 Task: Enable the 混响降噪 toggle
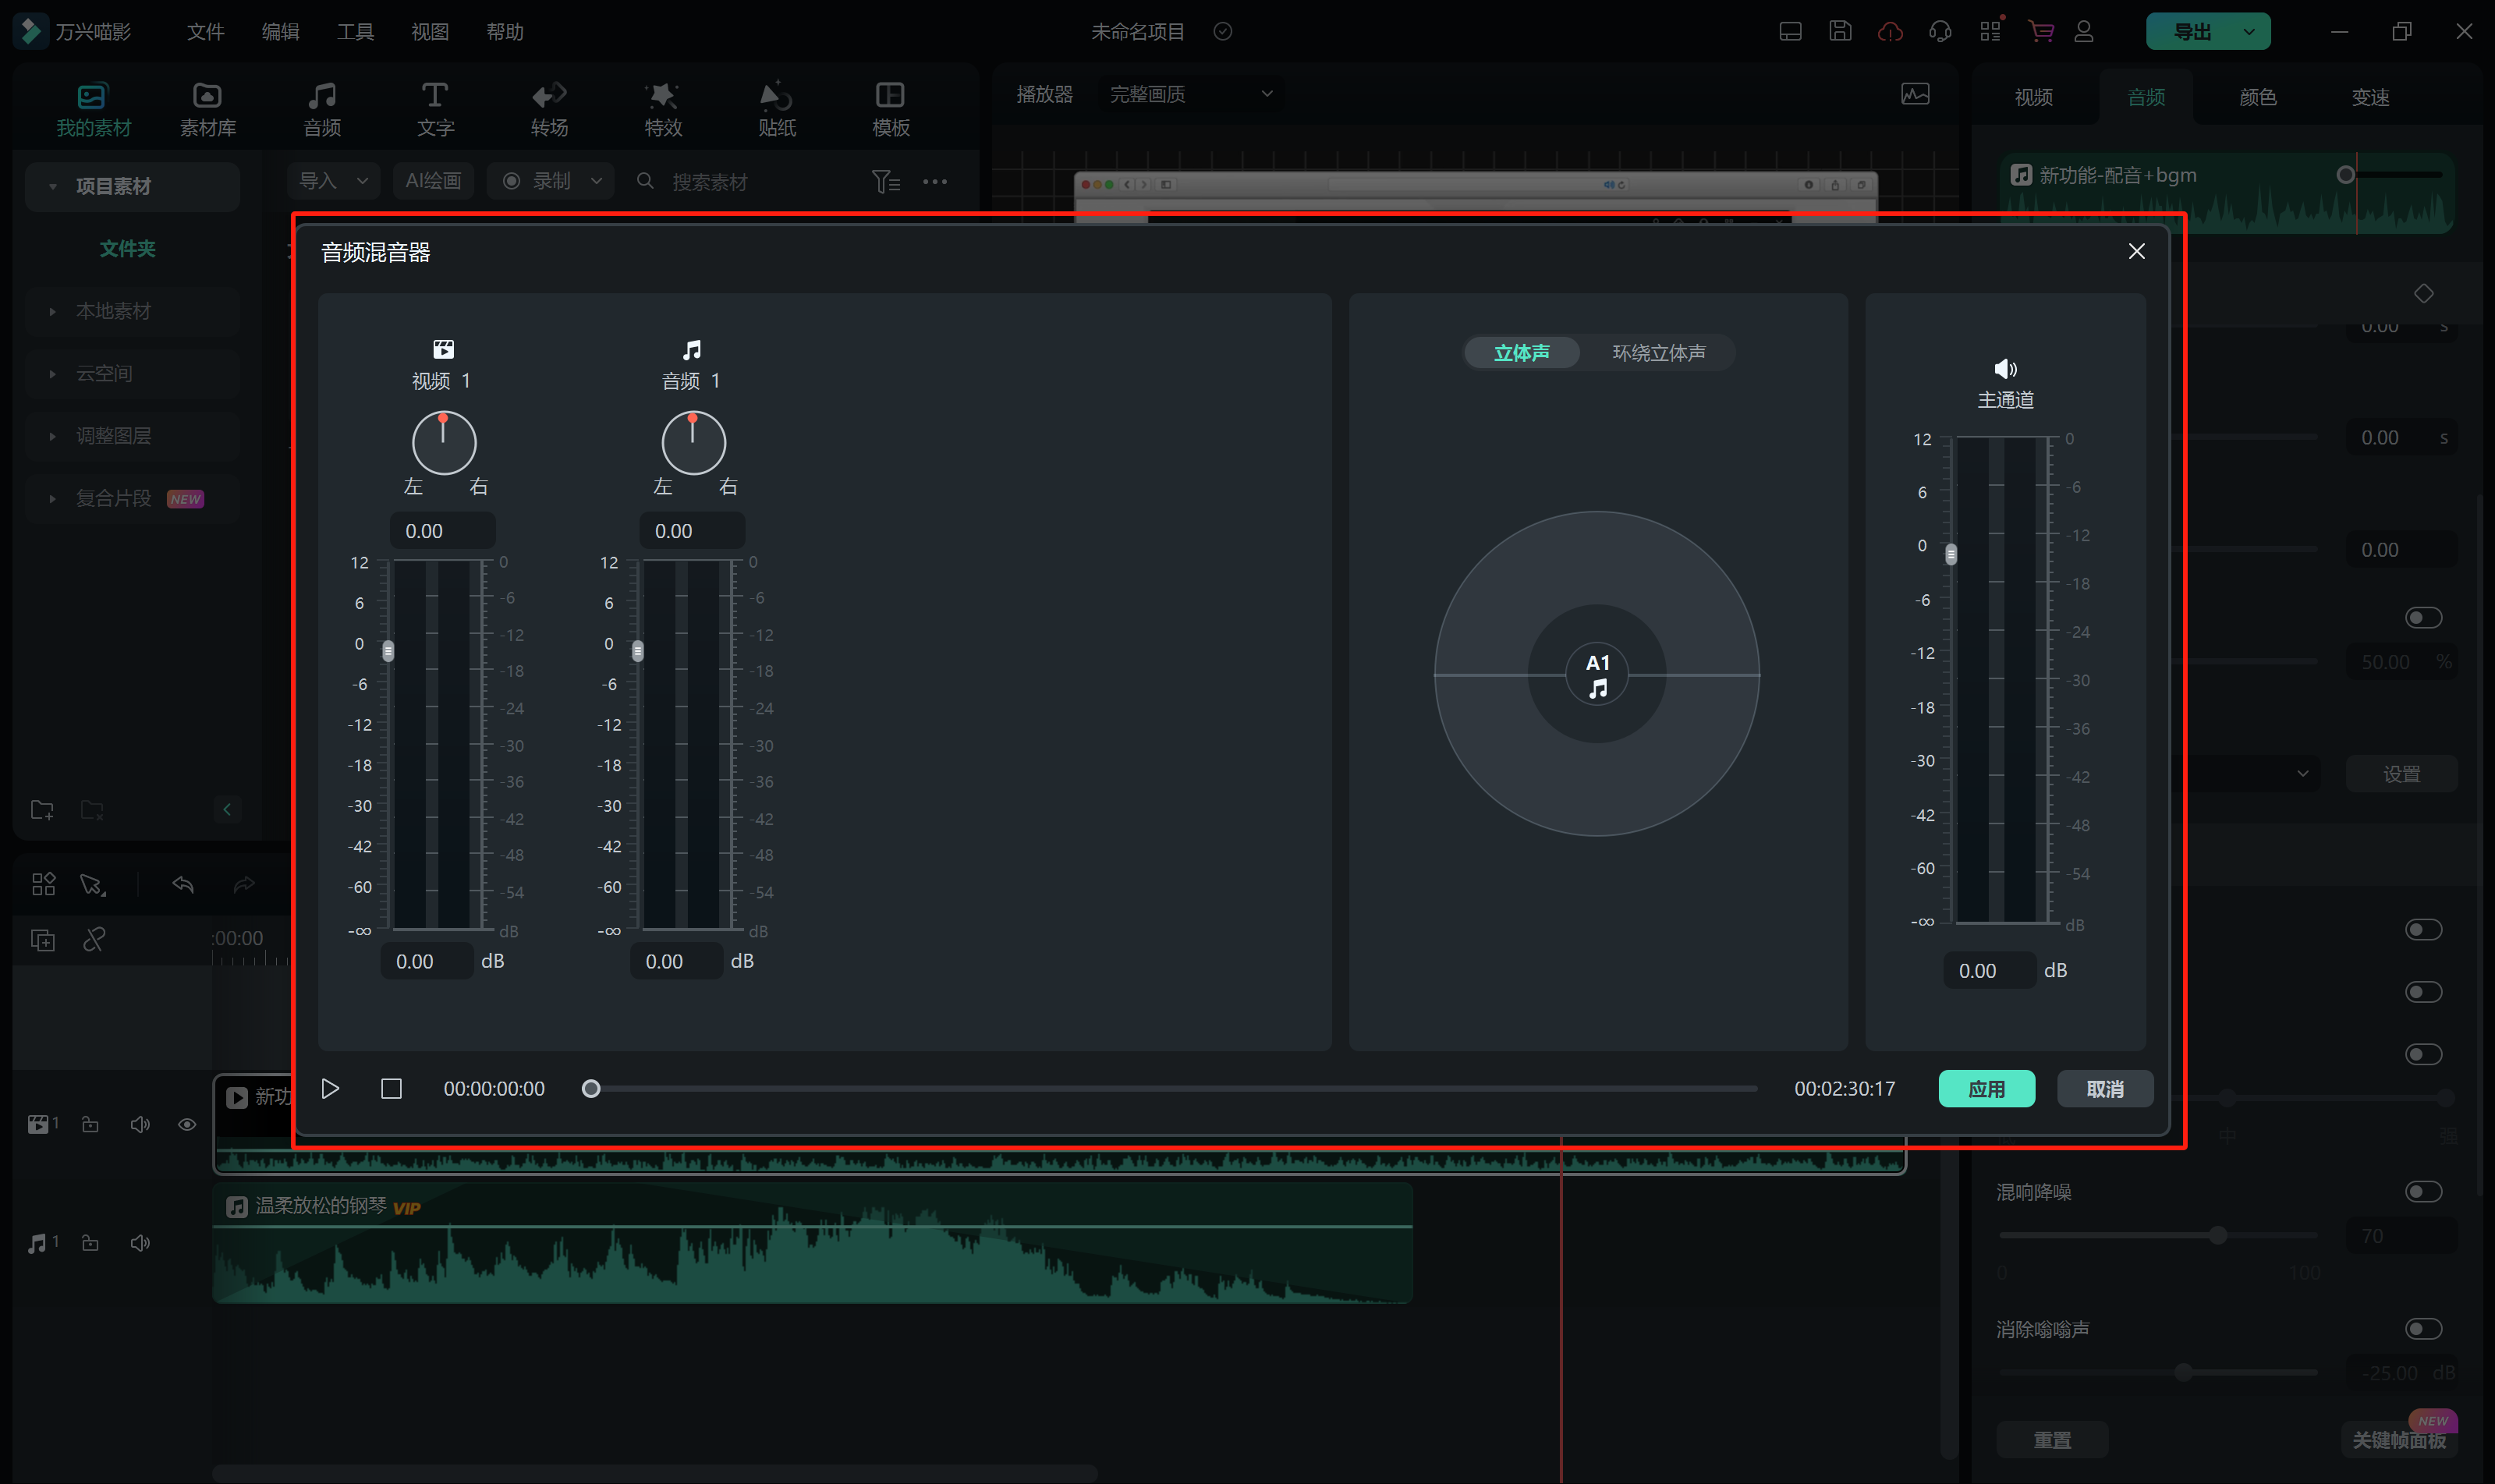(x=2422, y=1191)
